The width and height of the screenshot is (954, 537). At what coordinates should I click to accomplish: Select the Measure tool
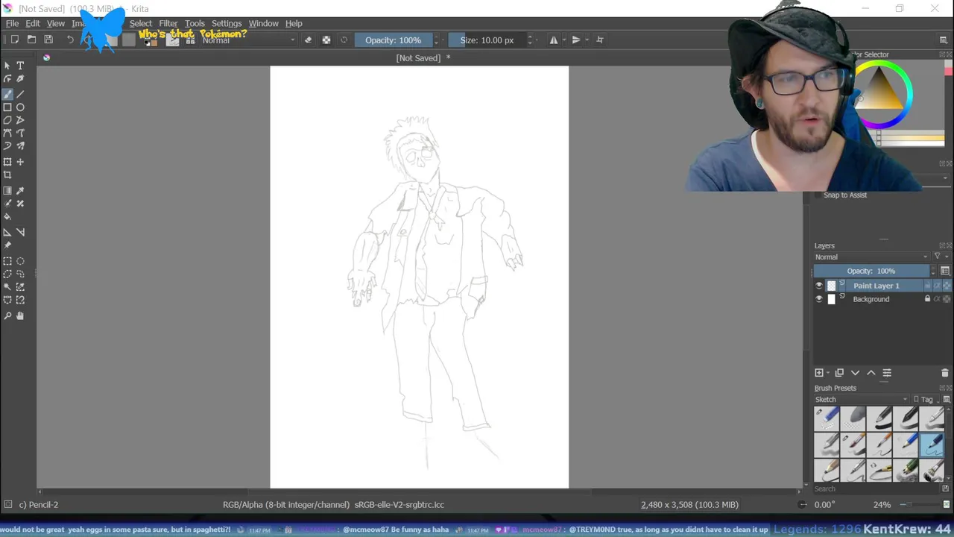[x=20, y=232]
